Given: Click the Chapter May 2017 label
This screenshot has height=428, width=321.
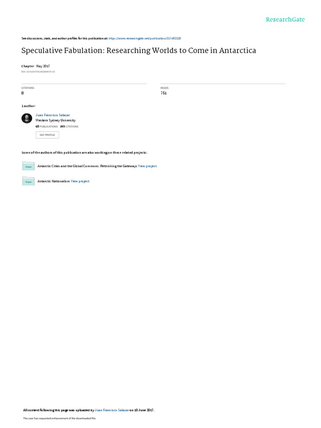Looking at the screenshot, I should pyautogui.click(x=36, y=66).
